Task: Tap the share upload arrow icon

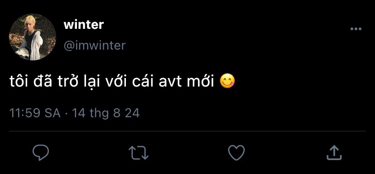Action: [334, 152]
